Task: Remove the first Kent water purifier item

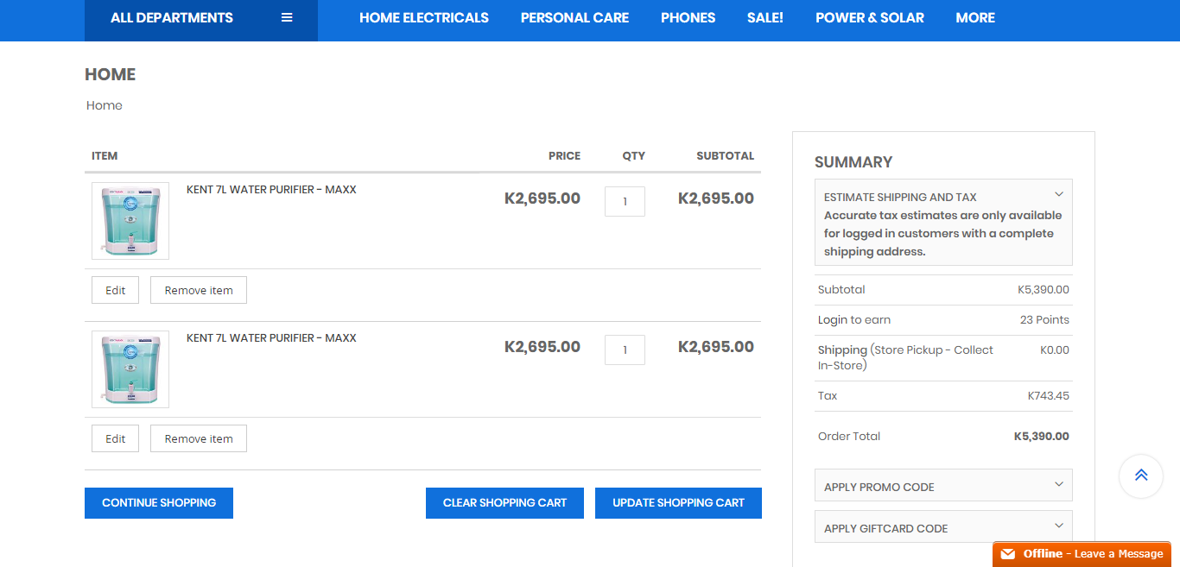Action: [x=199, y=290]
